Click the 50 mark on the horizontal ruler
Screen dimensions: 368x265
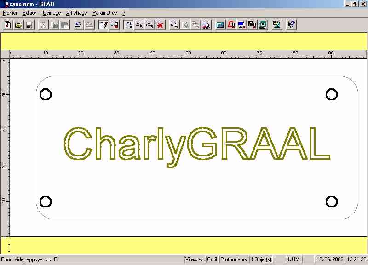pos(188,53)
